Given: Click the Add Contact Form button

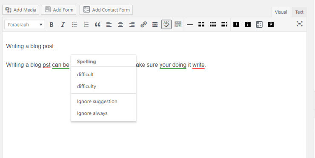Looking at the screenshot, I should [106, 10].
